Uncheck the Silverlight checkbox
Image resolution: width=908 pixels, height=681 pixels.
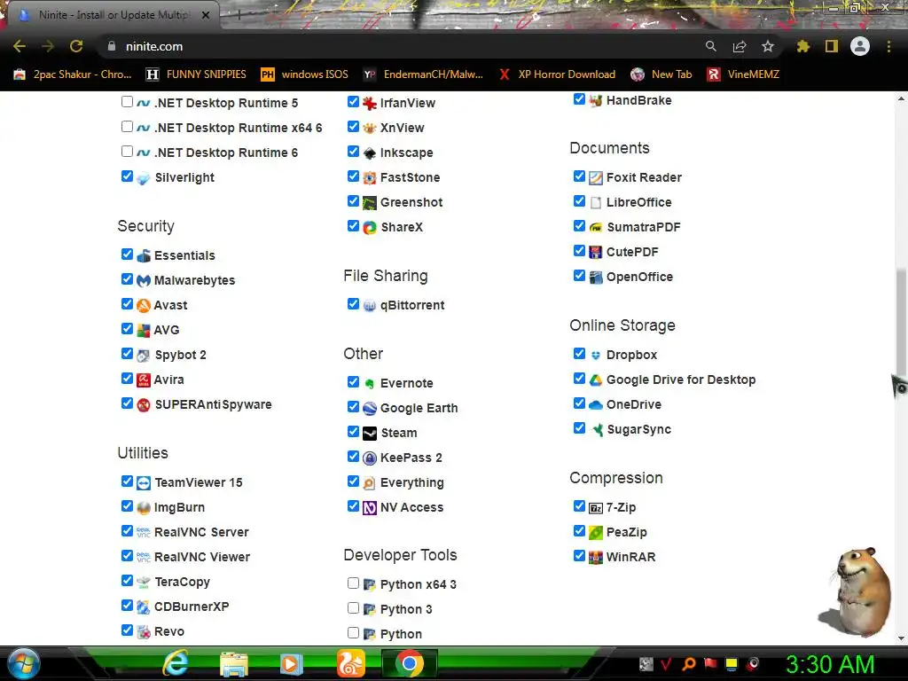(127, 176)
